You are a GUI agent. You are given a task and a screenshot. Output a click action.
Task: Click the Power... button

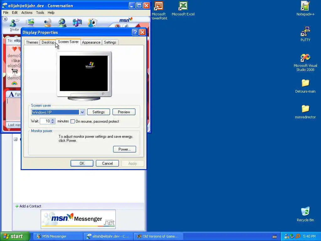(124, 149)
